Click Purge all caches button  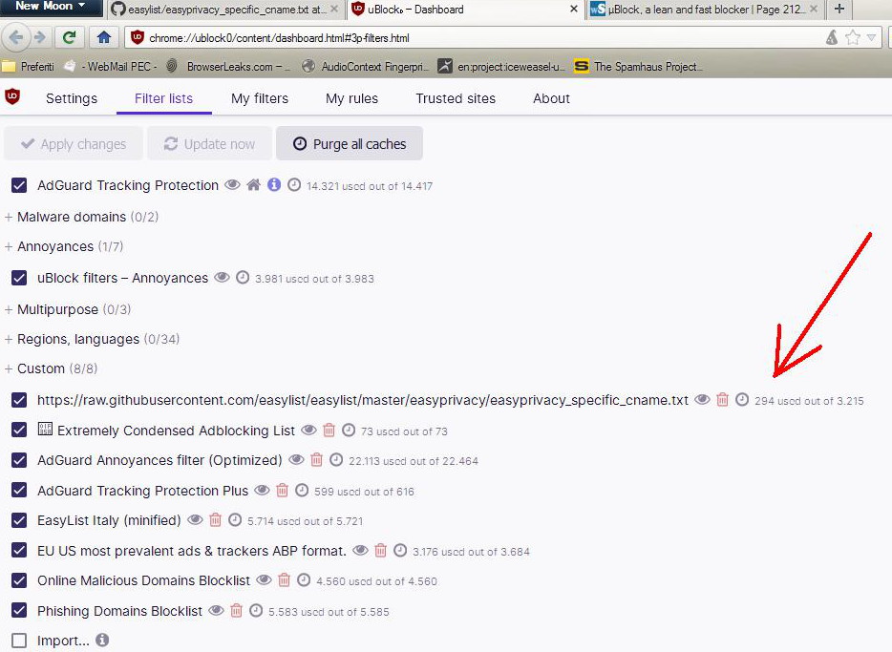click(x=350, y=143)
